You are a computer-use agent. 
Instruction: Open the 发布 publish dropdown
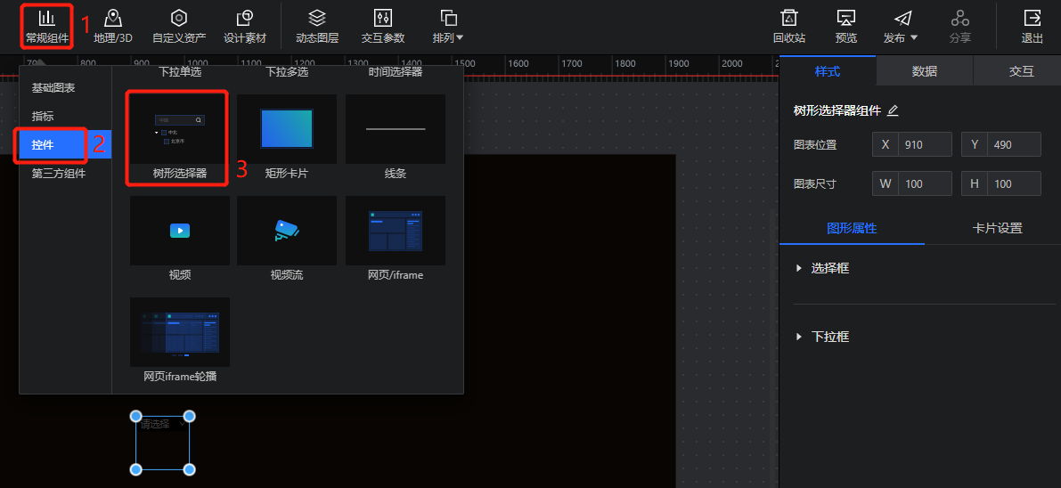pyautogui.click(x=901, y=27)
